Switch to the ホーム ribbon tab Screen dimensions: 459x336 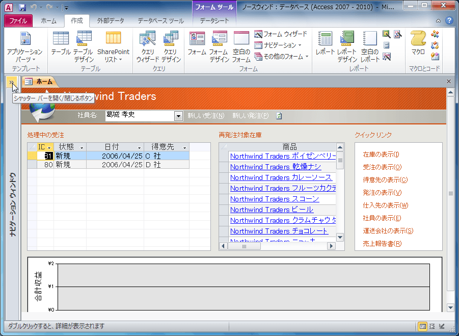[x=48, y=21]
